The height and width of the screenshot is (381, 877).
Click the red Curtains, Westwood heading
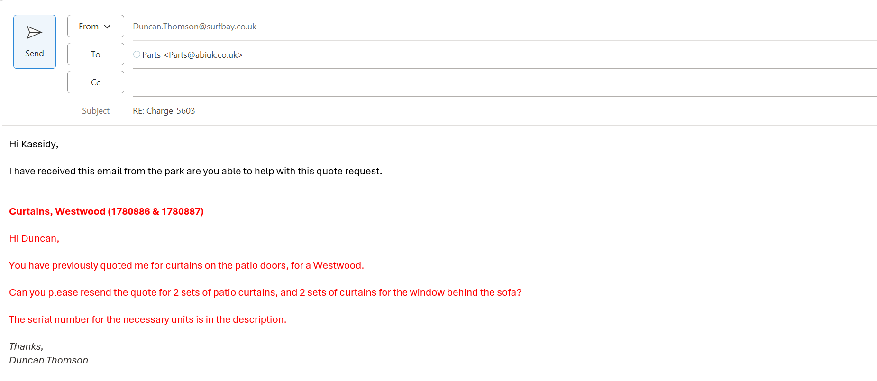click(106, 211)
